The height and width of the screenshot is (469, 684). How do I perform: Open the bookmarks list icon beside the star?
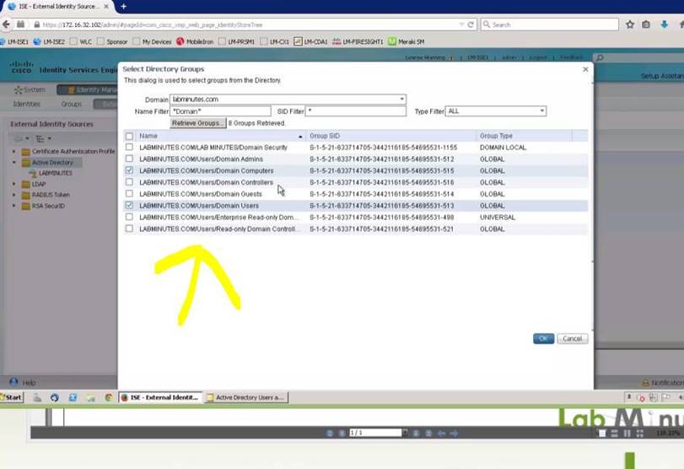[646, 24]
